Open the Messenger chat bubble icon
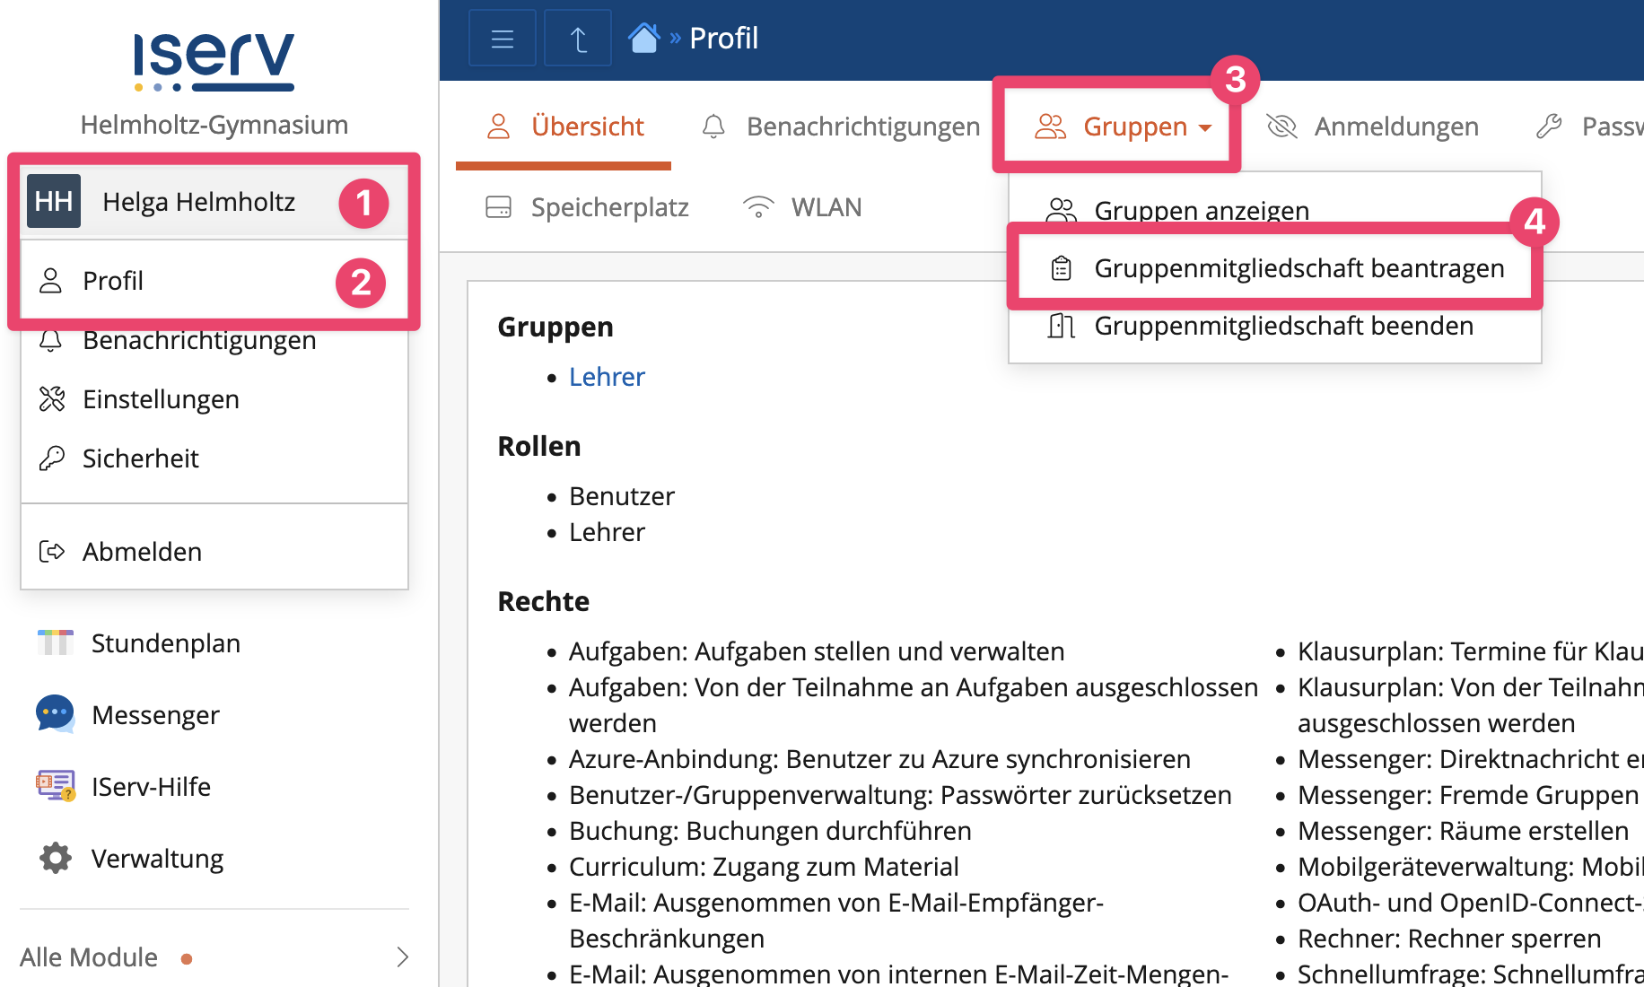1644x987 pixels. [55, 714]
